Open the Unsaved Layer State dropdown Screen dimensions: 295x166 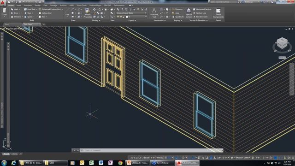pyautogui.click(x=131, y=13)
